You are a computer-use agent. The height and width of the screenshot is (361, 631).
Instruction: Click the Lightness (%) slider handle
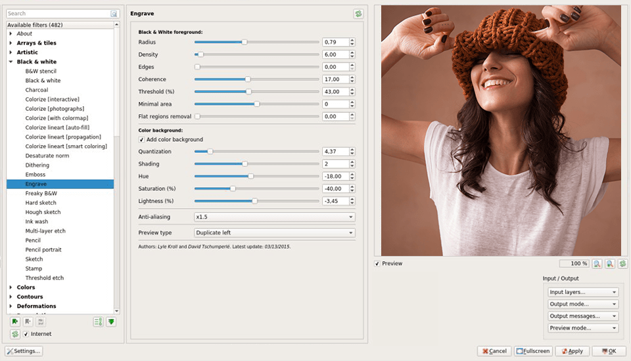click(254, 201)
